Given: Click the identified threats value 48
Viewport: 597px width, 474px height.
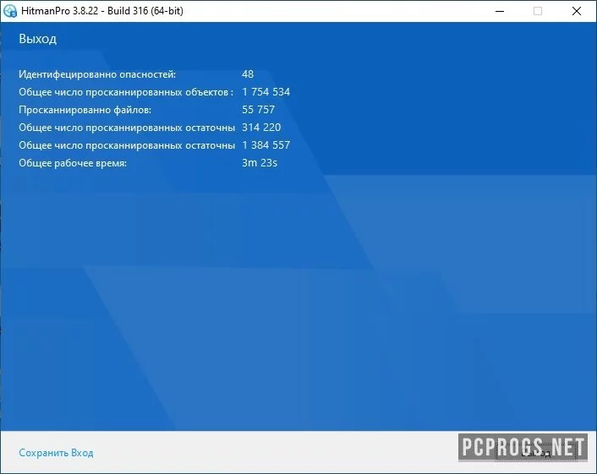Looking at the screenshot, I should point(248,74).
